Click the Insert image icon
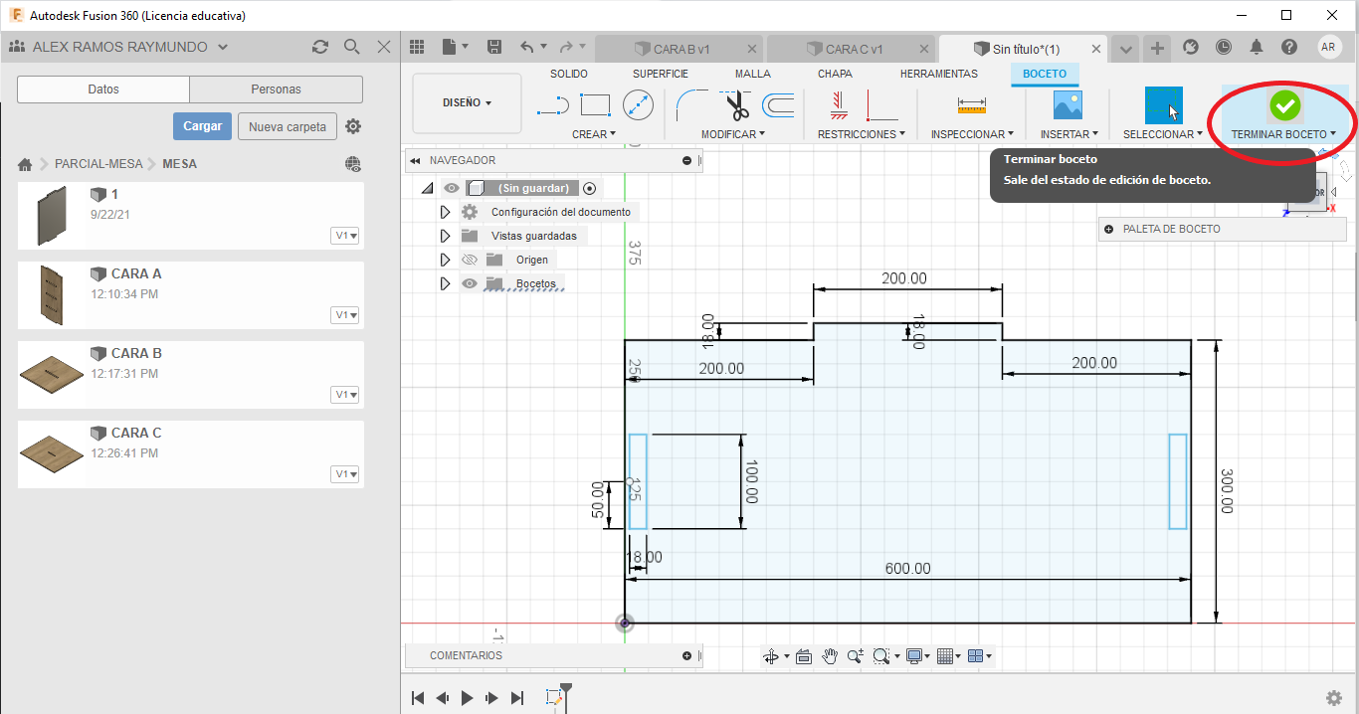The image size is (1359, 714). [x=1068, y=104]
